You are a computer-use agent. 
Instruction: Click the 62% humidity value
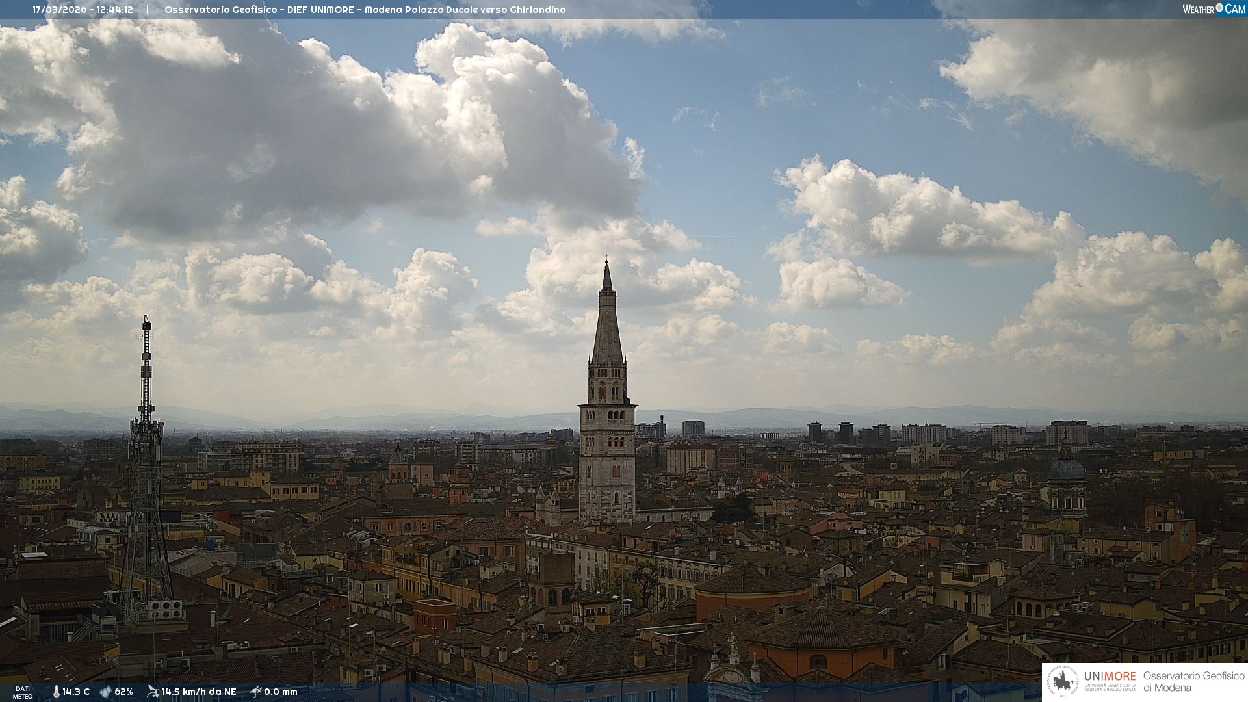(123, 692)
